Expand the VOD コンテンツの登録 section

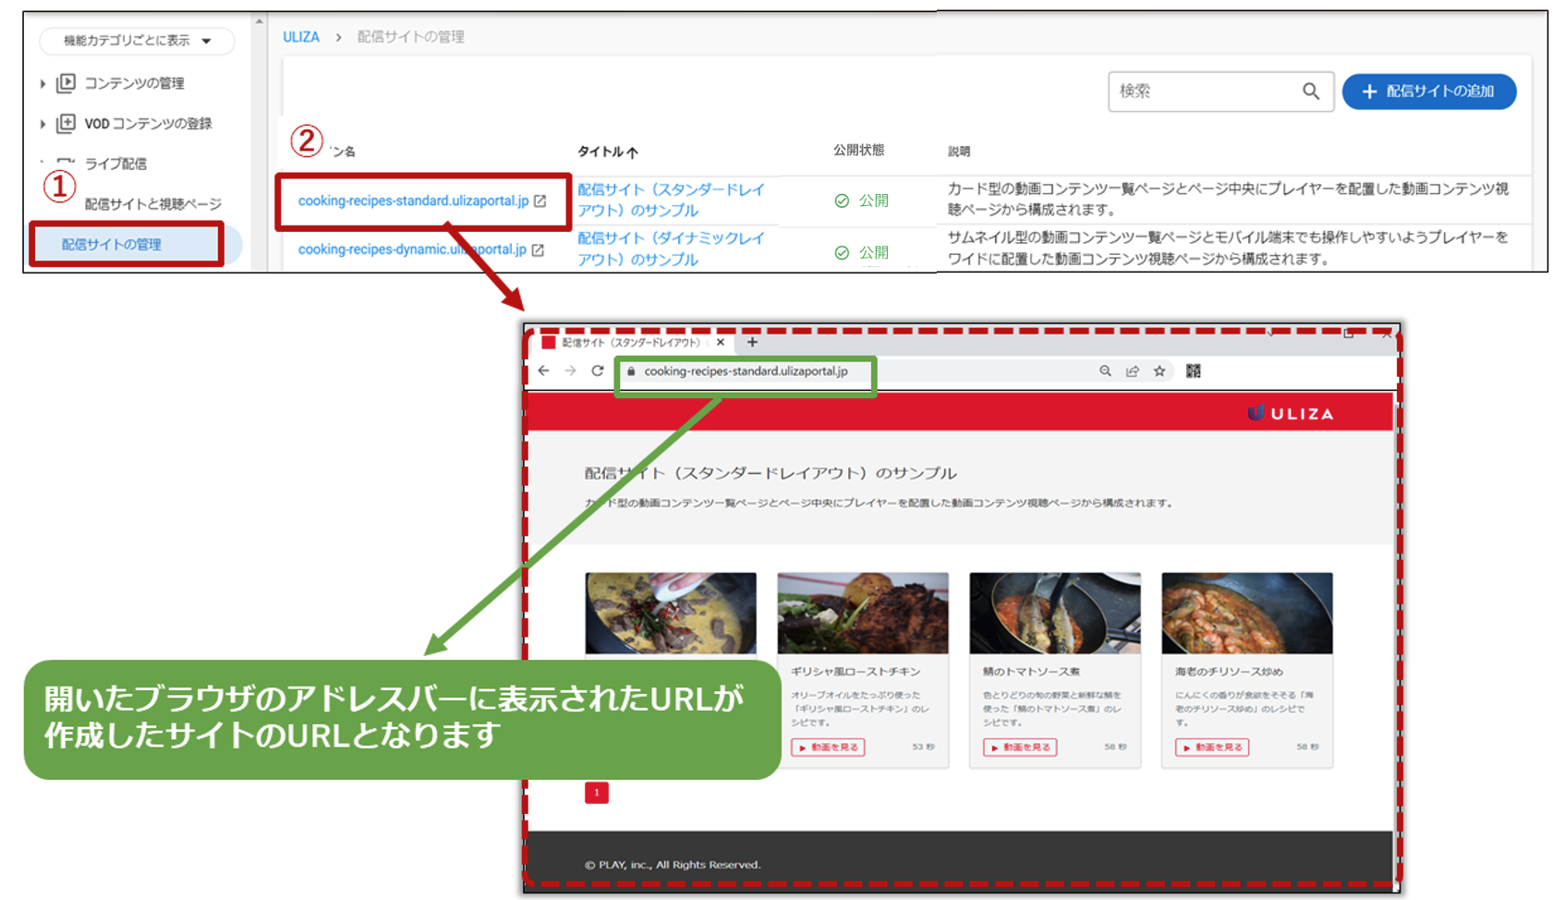click(43, 124)
